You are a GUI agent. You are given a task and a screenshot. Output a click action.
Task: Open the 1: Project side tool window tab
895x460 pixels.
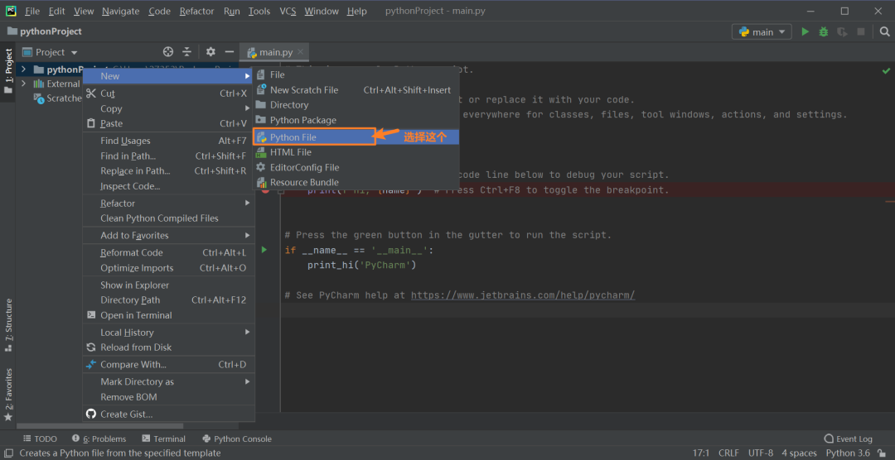click(8, 72)
